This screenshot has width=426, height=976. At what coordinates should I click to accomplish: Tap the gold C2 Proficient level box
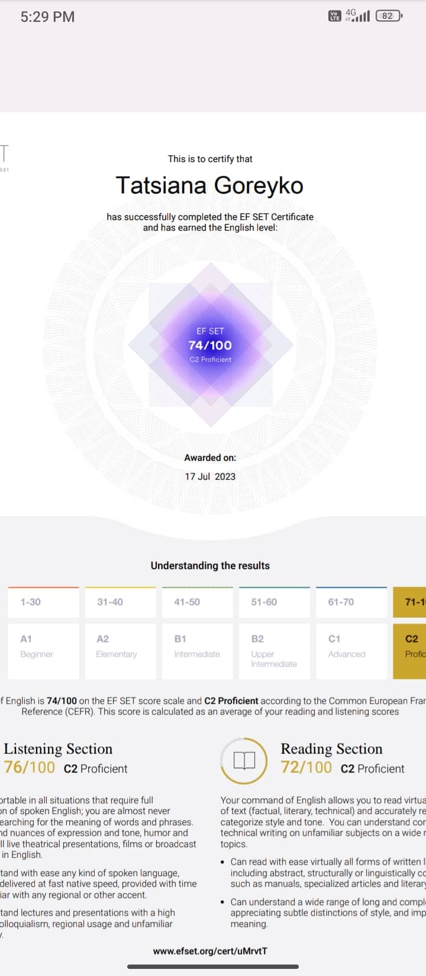click(x=410, y=650)
